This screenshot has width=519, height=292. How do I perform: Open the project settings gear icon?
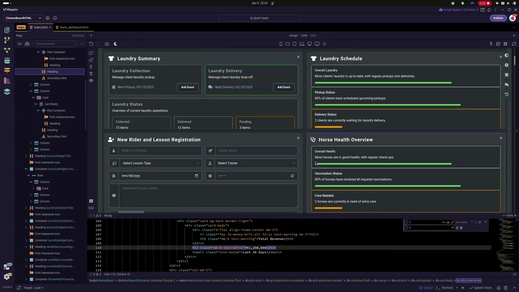(47, 18)
